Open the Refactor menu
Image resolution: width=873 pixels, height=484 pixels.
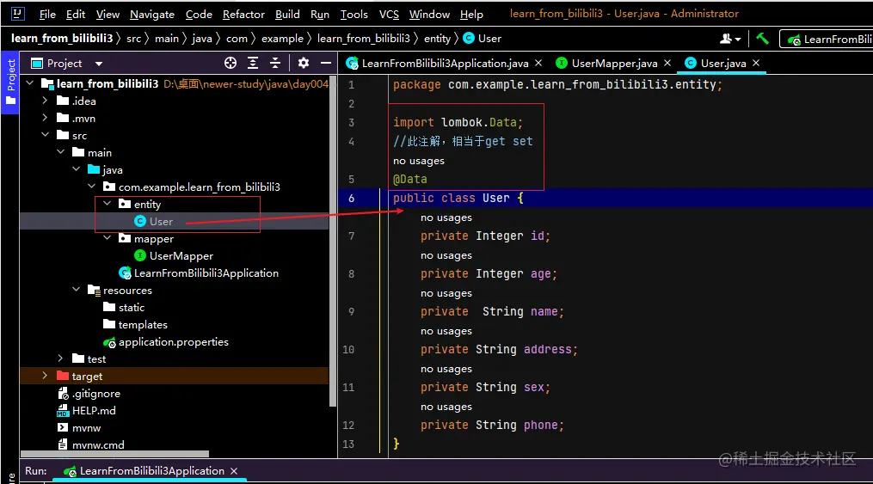[243, 15]
